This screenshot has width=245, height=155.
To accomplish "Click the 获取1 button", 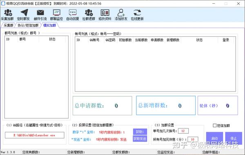I will coord(140,132).
